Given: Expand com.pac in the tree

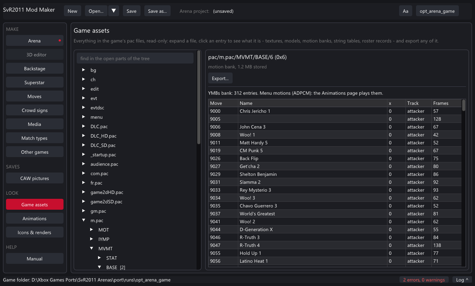Looking at the screenshot, I should (84, 173).
